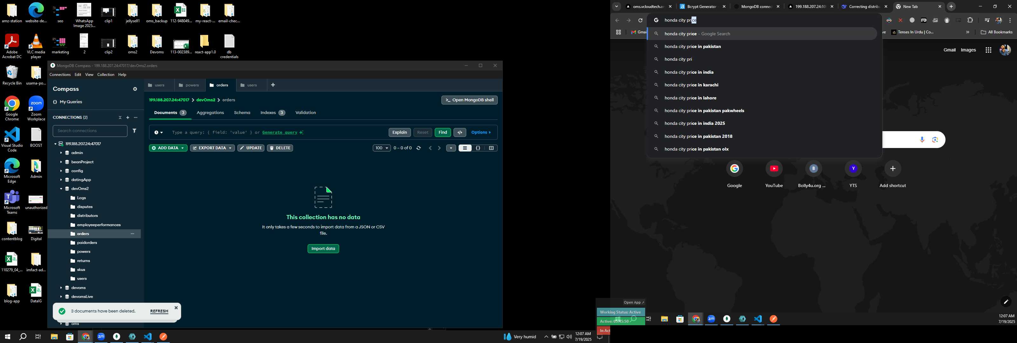Image resolution: width=1017 pixels, height=343 pixels.
Task: Open Compass settings gear icon
Action: click(135, 89)
